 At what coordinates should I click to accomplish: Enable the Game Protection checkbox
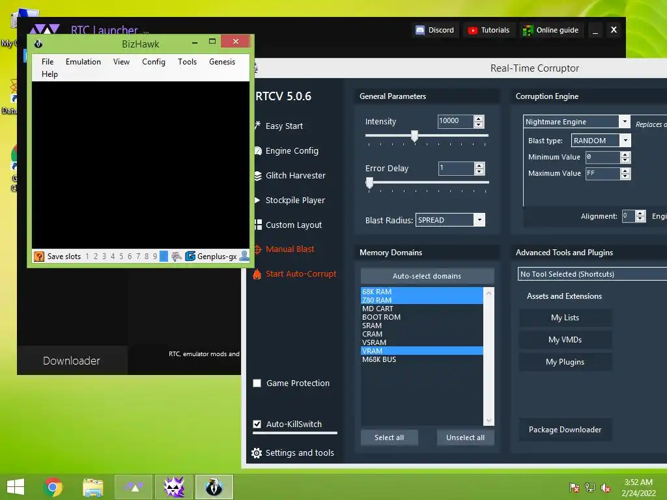(x=257, y=383)
